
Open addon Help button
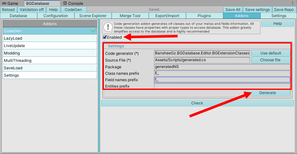pos(278,24)
